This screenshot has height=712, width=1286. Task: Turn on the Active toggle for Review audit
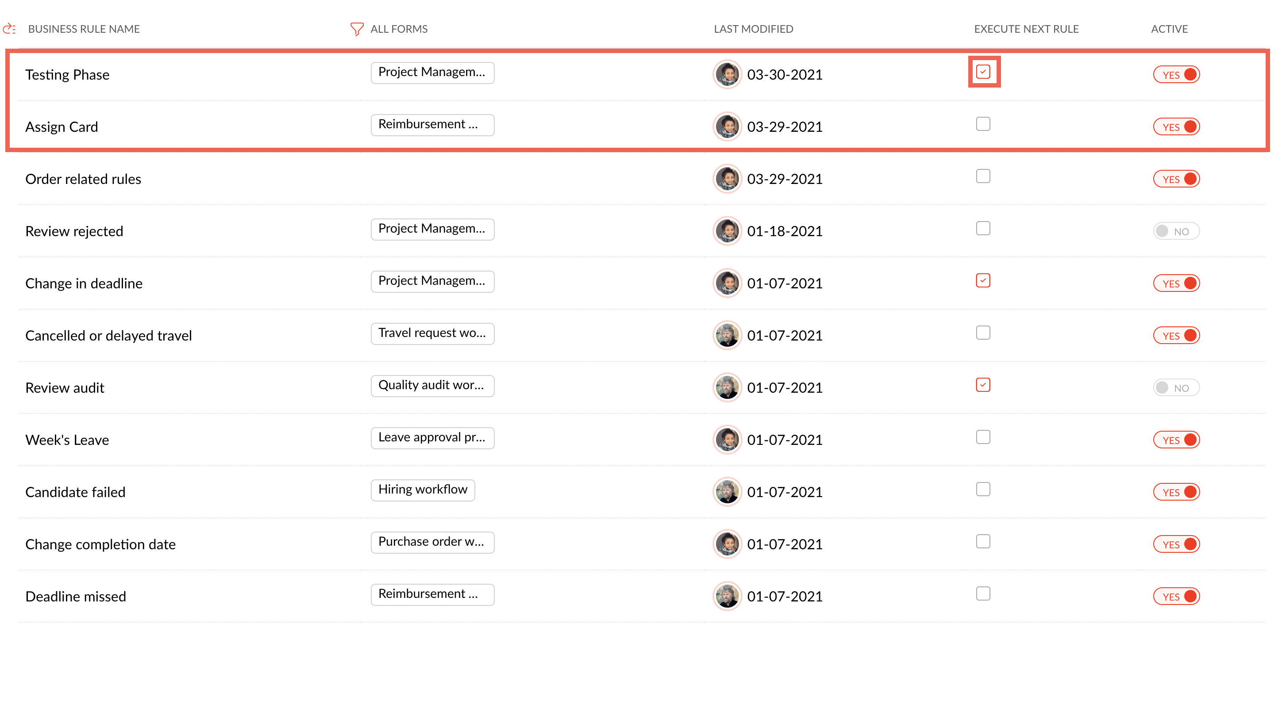click(1176, 388)
